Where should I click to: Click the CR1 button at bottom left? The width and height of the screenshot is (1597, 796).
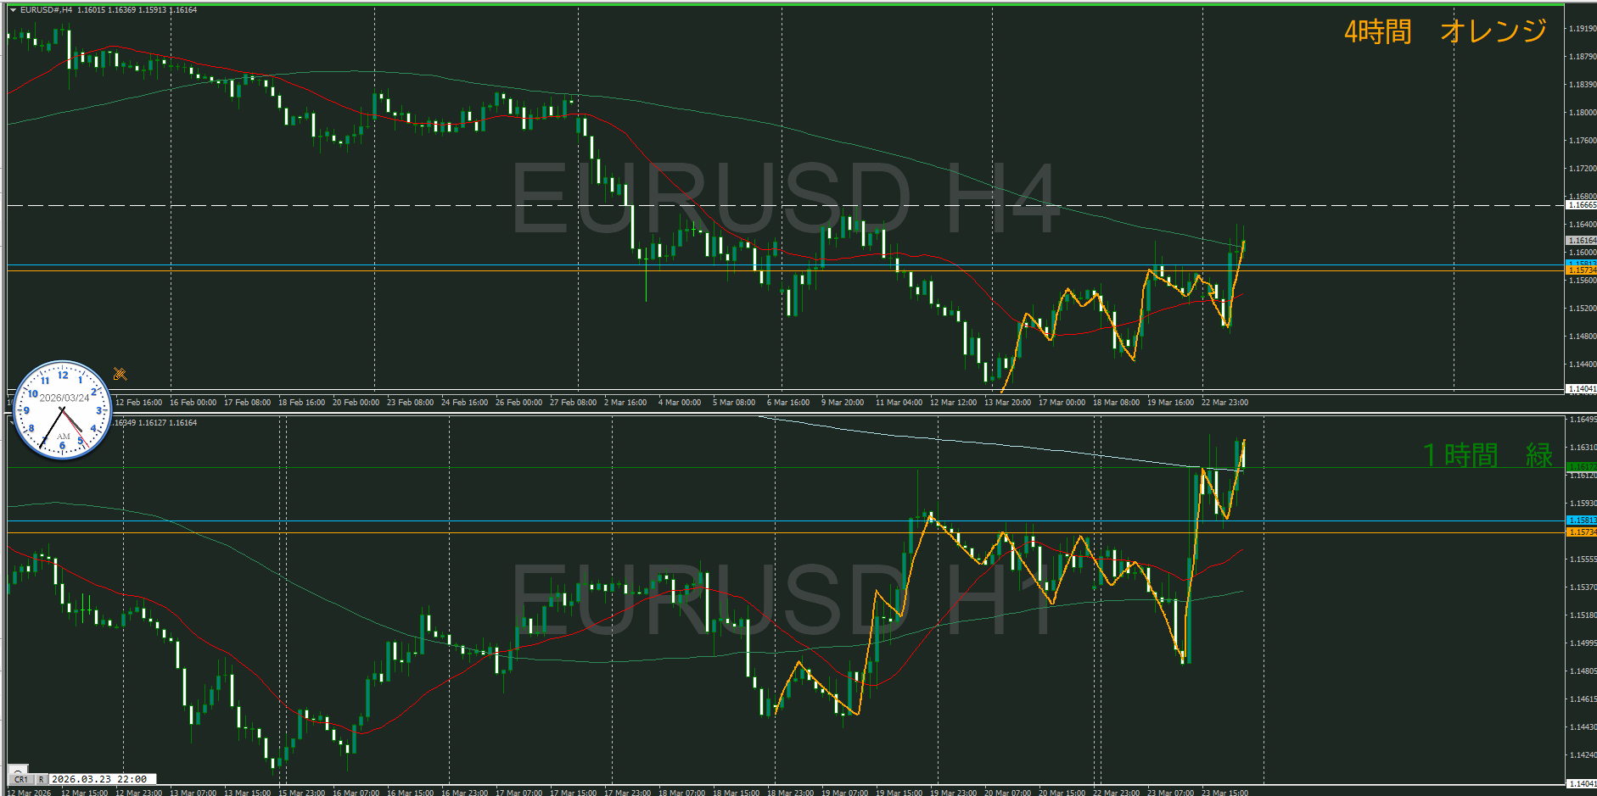click(20, 779)
